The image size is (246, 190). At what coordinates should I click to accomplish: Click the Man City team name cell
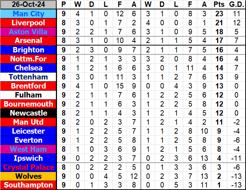pyautogui.click(x=28, y=14)
